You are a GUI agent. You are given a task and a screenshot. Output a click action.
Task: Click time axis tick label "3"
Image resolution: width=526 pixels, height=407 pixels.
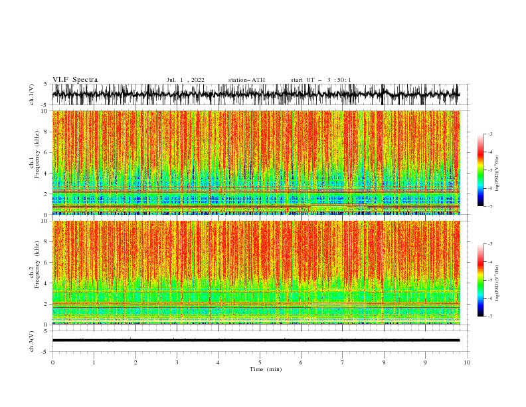pyautogui.click(x=177, y=362)
